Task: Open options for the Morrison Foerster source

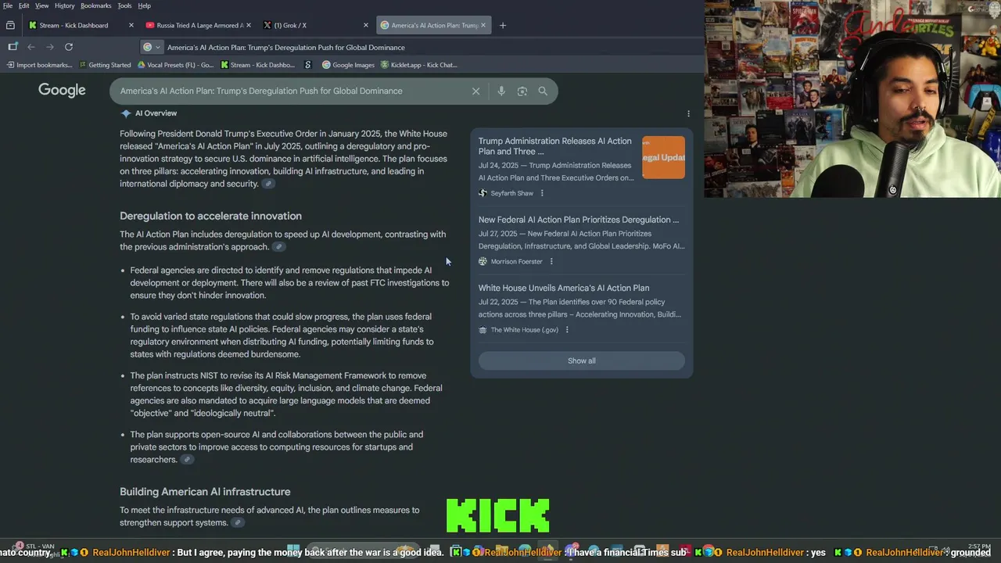Action: click(551, 261)
